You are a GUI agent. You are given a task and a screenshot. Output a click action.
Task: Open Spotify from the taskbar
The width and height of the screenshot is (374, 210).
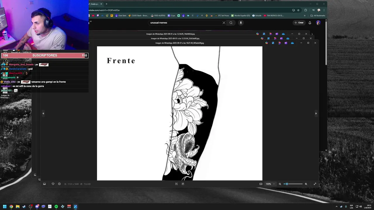pyautogui.click(x=56, y=206)
